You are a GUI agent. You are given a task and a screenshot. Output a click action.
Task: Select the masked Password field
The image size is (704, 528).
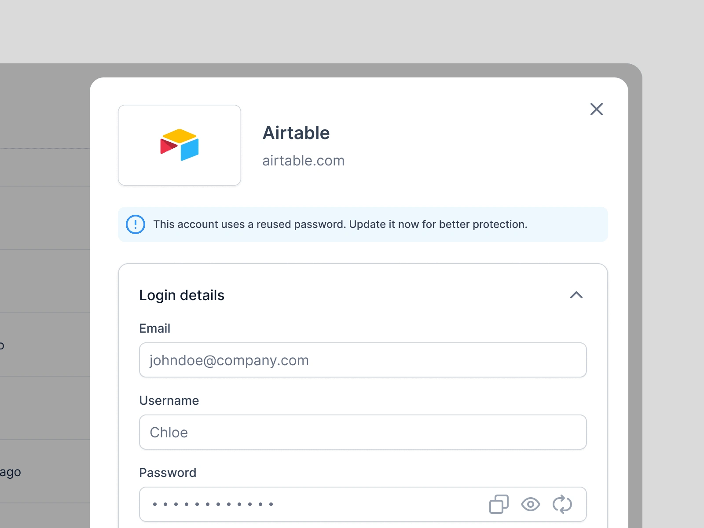[308, 504]
